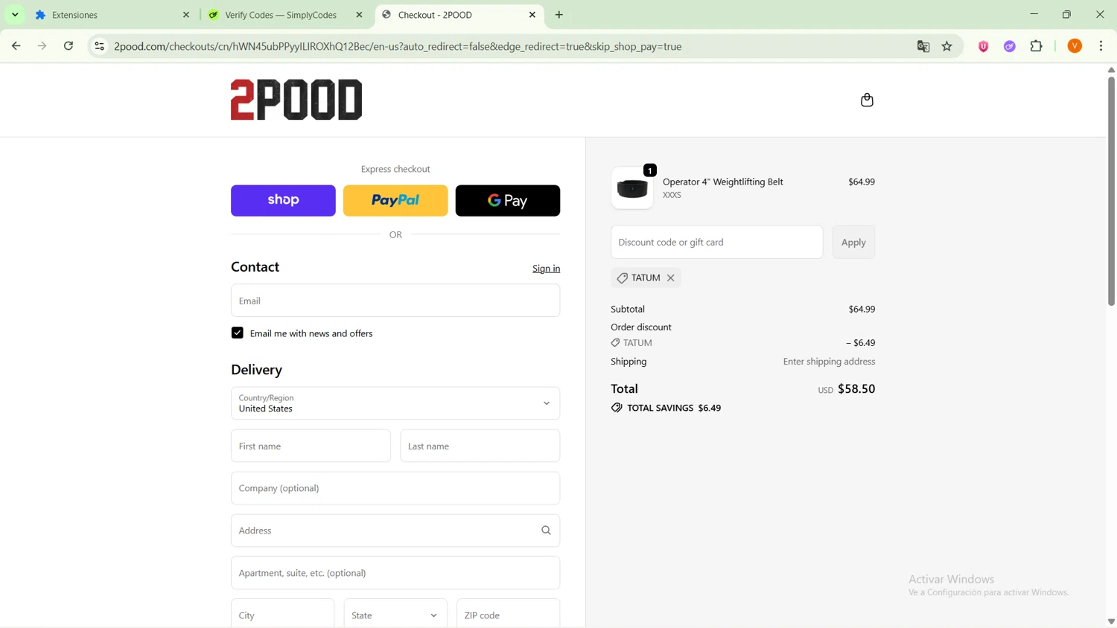Open the Google Translate icon in address bar
This screenshot has height=628, width=1117.
click(923, 46)
